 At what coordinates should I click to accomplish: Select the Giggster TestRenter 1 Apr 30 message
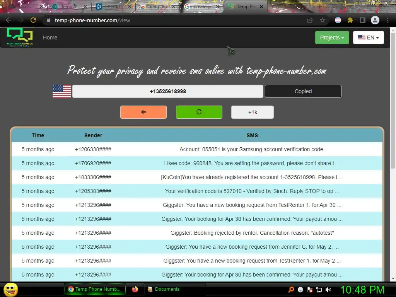point(252,205)
